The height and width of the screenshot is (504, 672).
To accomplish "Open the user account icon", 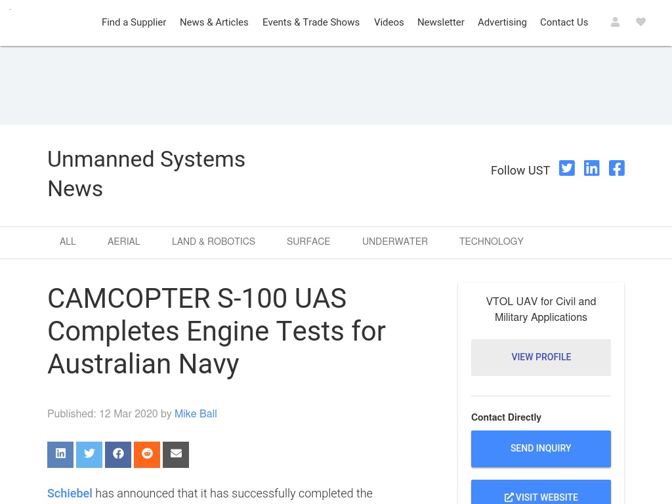I will coord(615,22).
